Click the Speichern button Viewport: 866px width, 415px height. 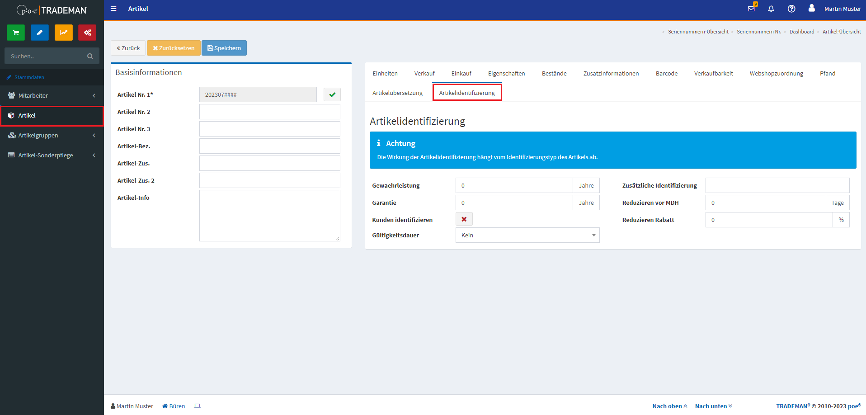[x=224, y=48]
